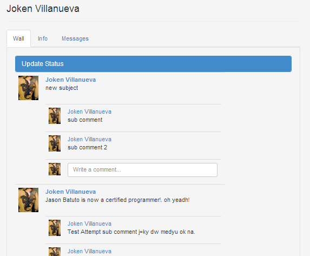Image resolution: width=310 pixels, height=256 pixels.
Task: Open the bottom-most Joken Villanueva link
Action: (89, 251)
